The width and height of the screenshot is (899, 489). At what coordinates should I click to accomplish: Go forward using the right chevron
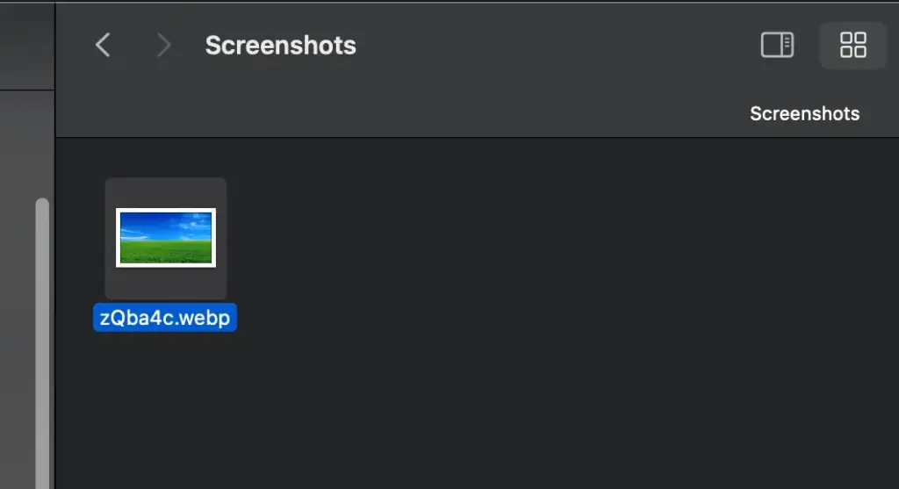click(x=163, y=45)
